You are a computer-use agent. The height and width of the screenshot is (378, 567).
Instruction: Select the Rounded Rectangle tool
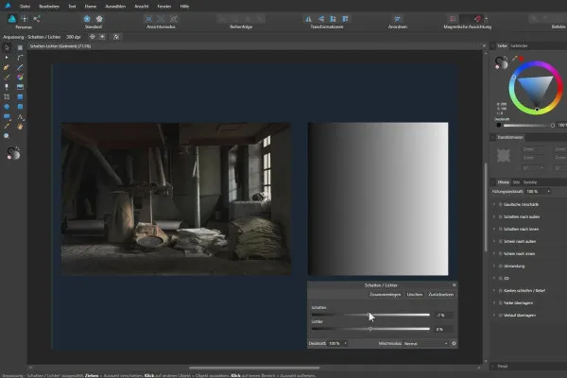(x=20, y=107)
